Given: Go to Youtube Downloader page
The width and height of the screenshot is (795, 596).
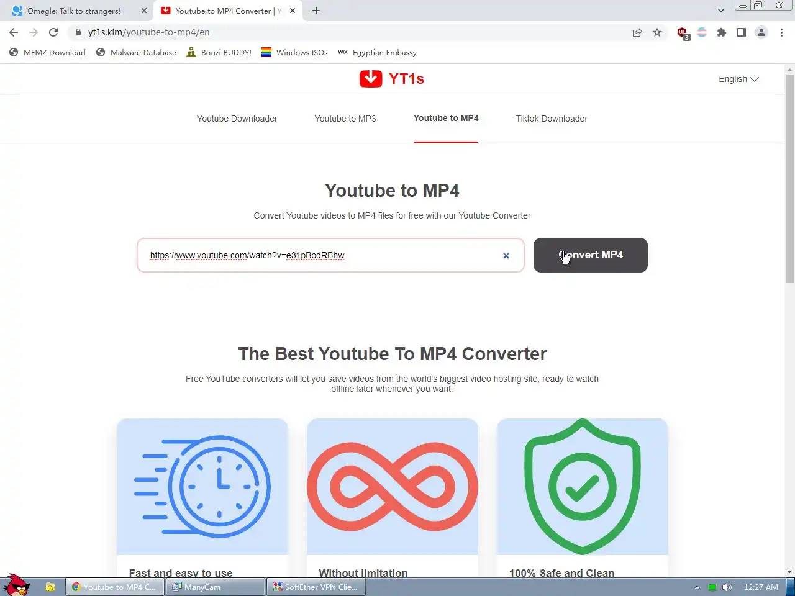Looking at the screenshot, I should pos(237,119).
